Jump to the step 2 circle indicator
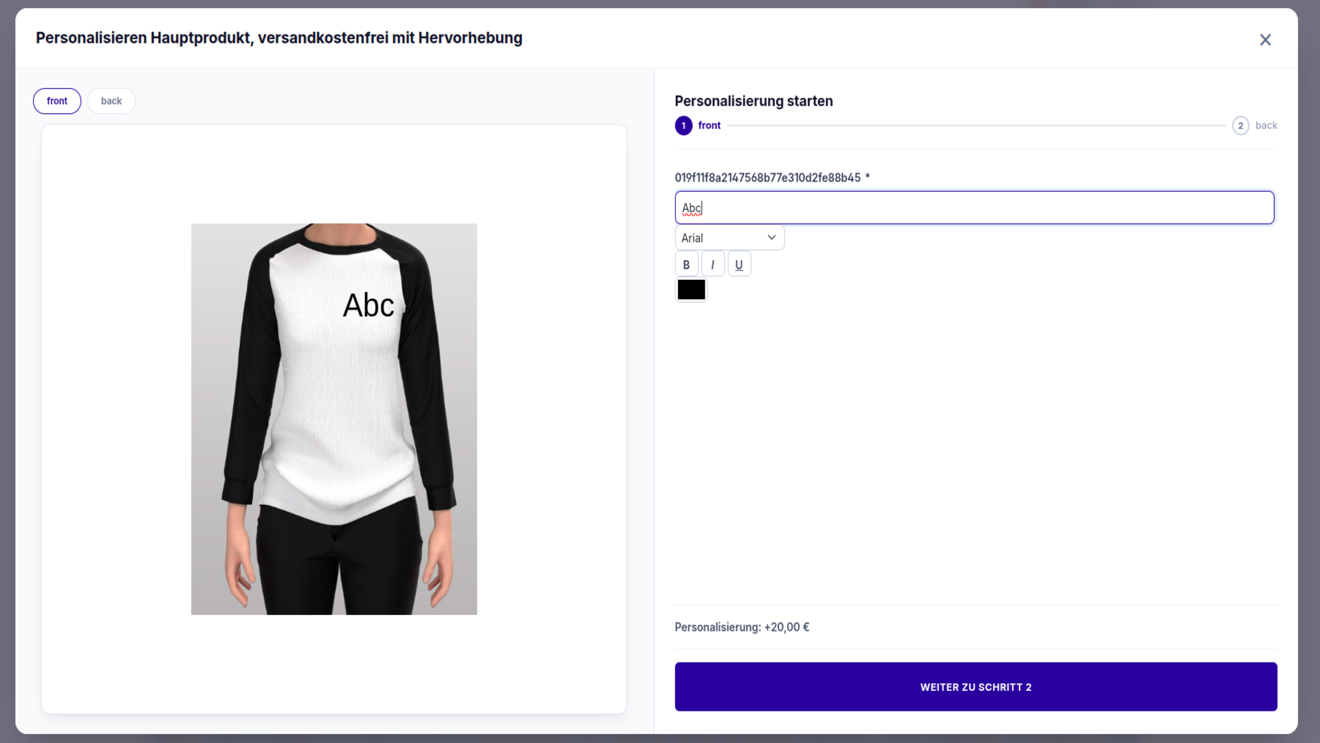Image resolution: width=1320 pixels, height=743 pixels. (1240, 125)
